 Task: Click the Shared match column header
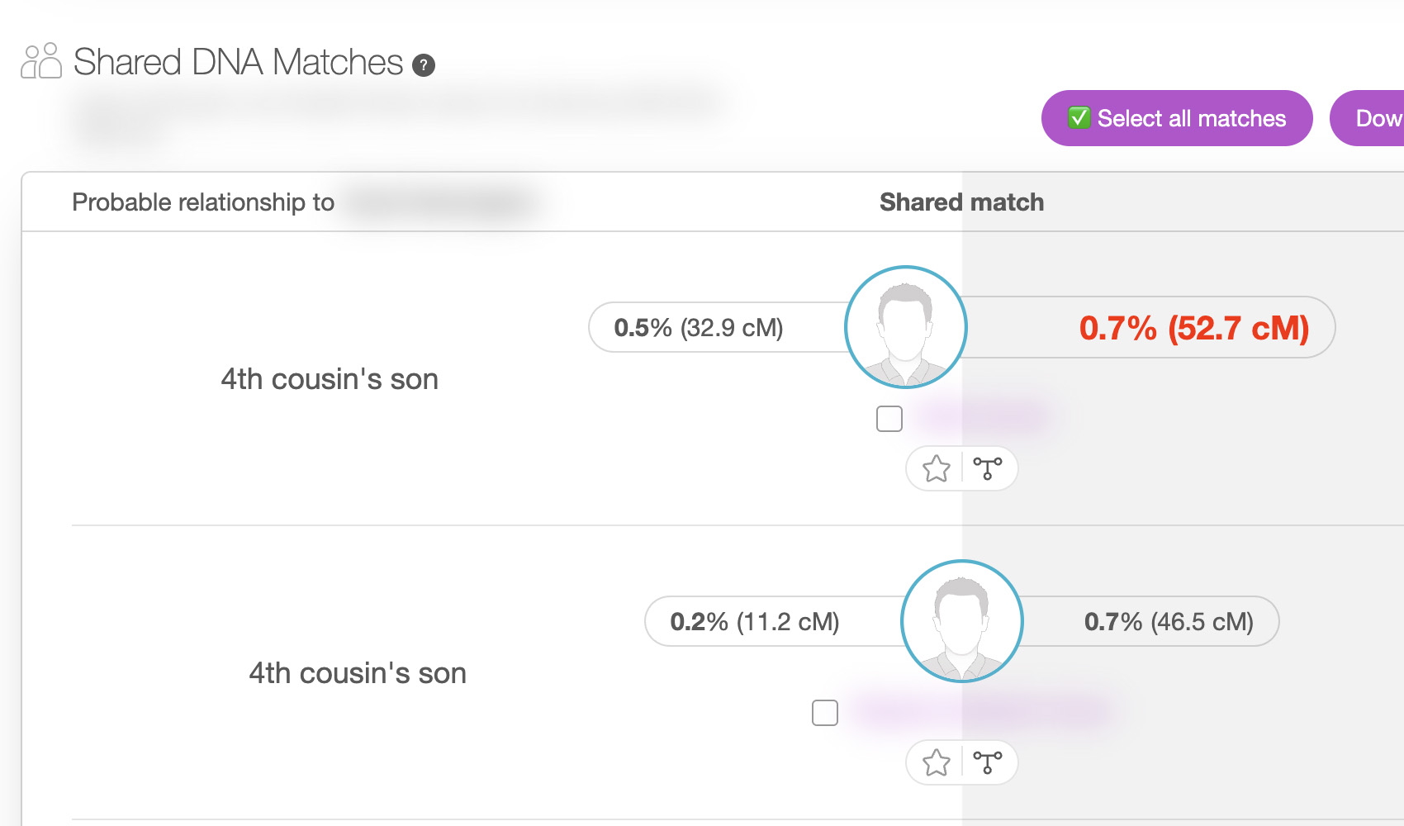(x=961, y=202)
